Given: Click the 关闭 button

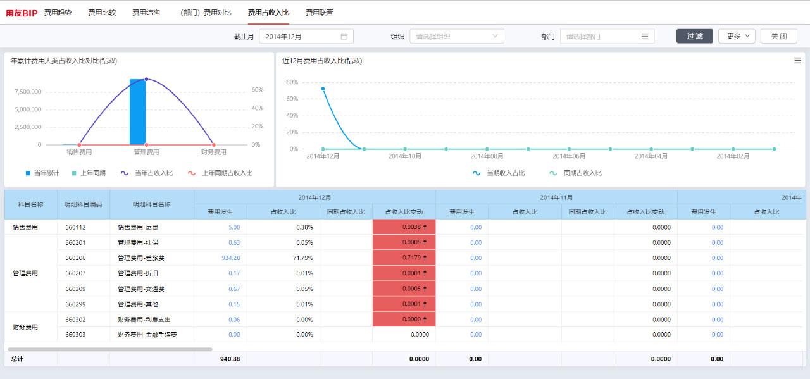Looking at the screenshot, I should (779, 37).
